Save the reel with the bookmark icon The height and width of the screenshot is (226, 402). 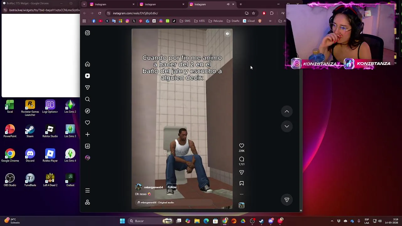[x=242, y=183]
